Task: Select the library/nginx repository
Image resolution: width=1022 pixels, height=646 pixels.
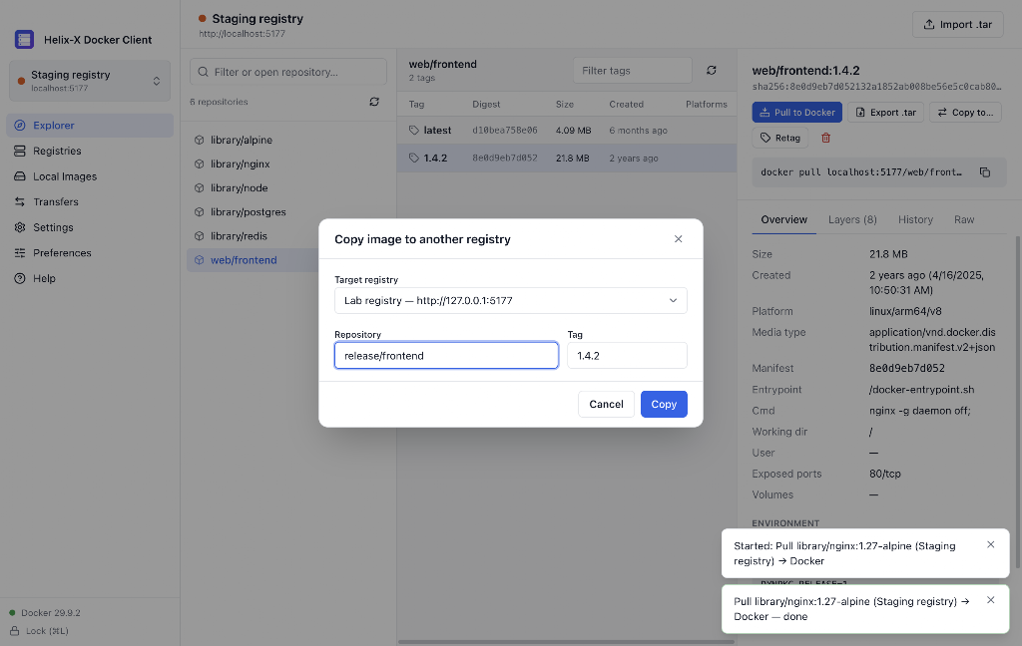Action: coord(288,164)
